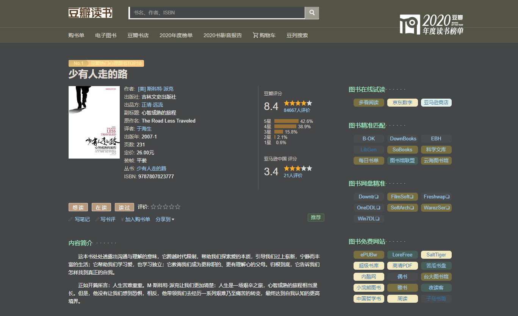
Task: Search the book on B-OK
Action: coord(369,138)
